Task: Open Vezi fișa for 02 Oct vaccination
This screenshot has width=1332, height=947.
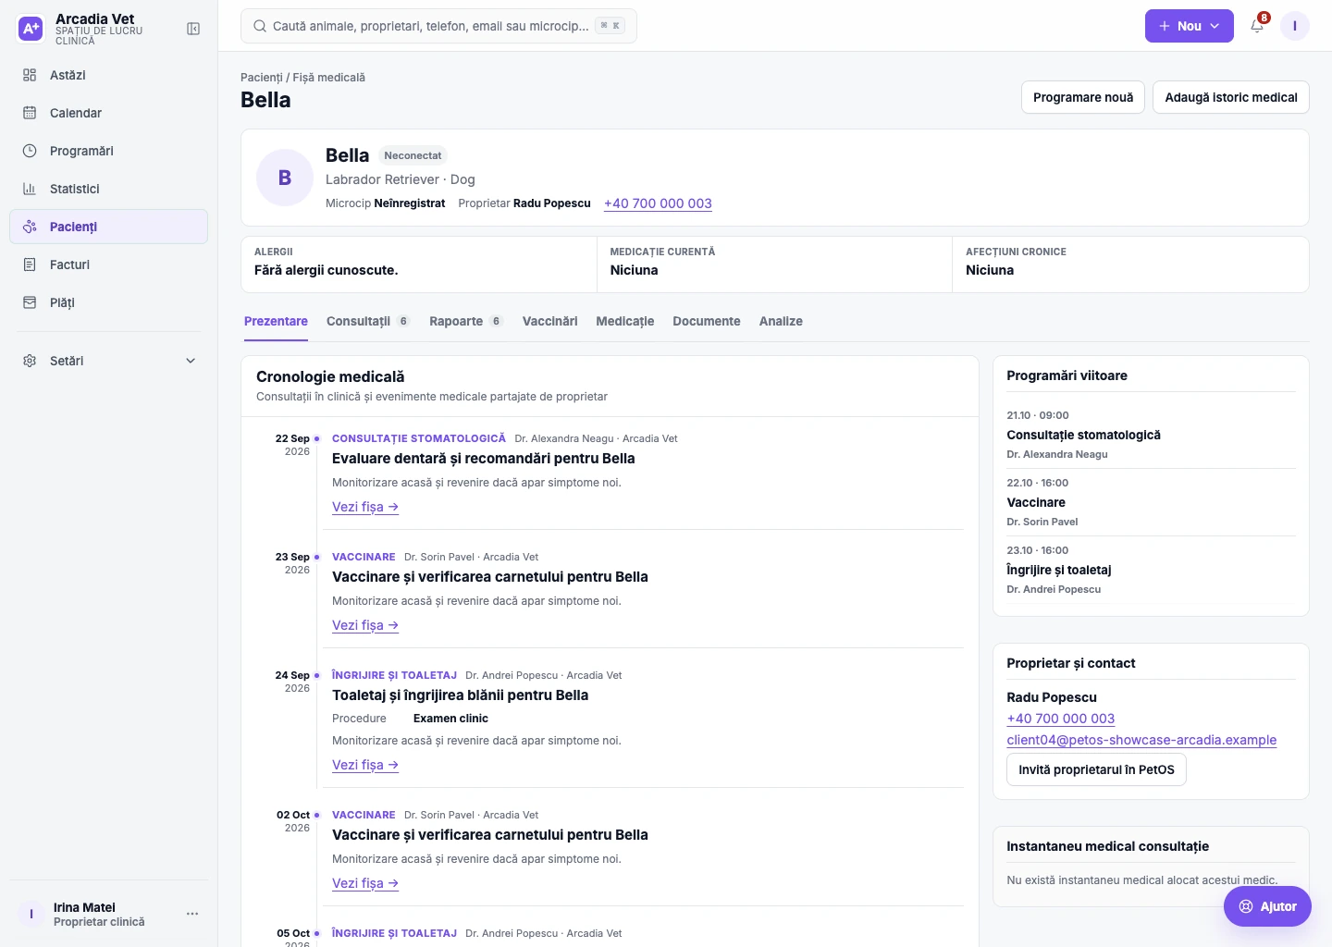Action: pos(365,883)
